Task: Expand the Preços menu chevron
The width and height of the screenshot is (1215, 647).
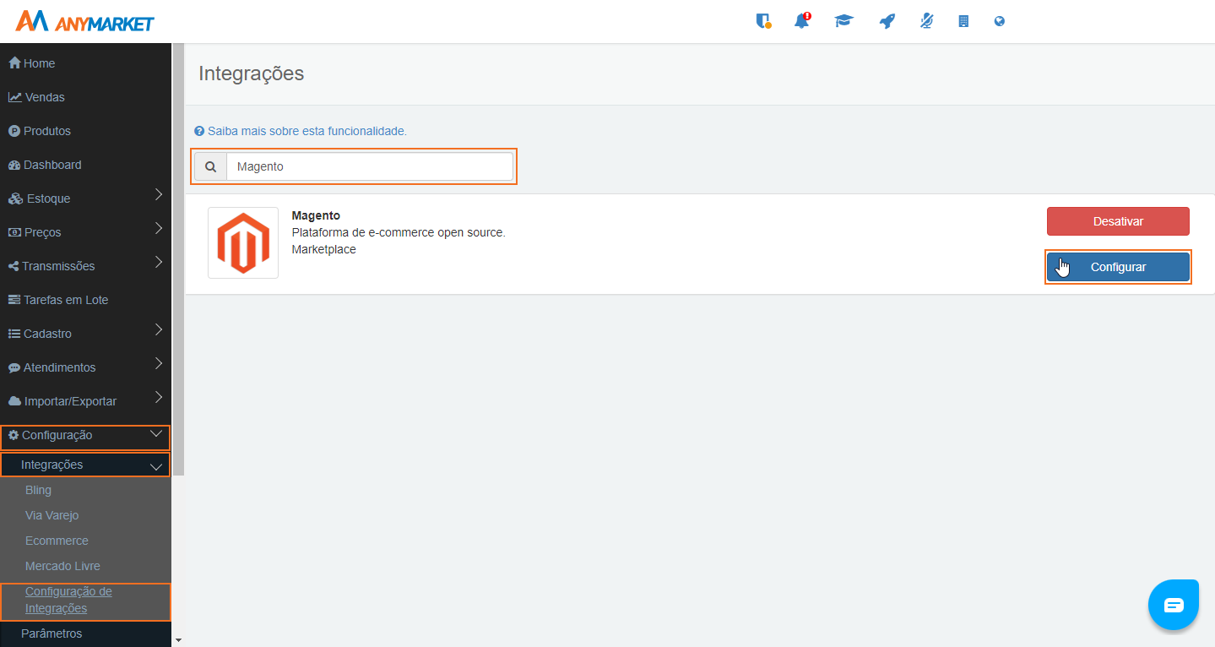Action: click(159, 229)
